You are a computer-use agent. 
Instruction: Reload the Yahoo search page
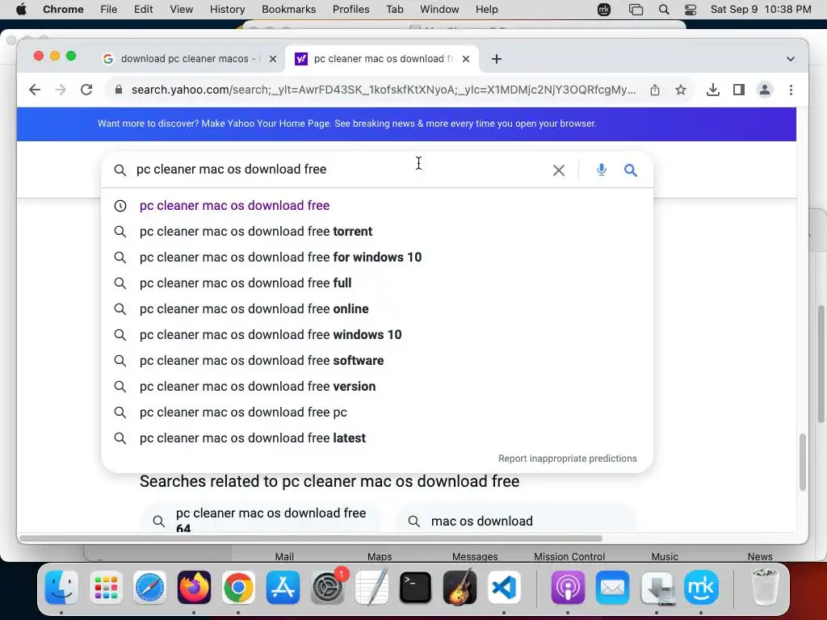pyautogui.click(x=86, y=90)
